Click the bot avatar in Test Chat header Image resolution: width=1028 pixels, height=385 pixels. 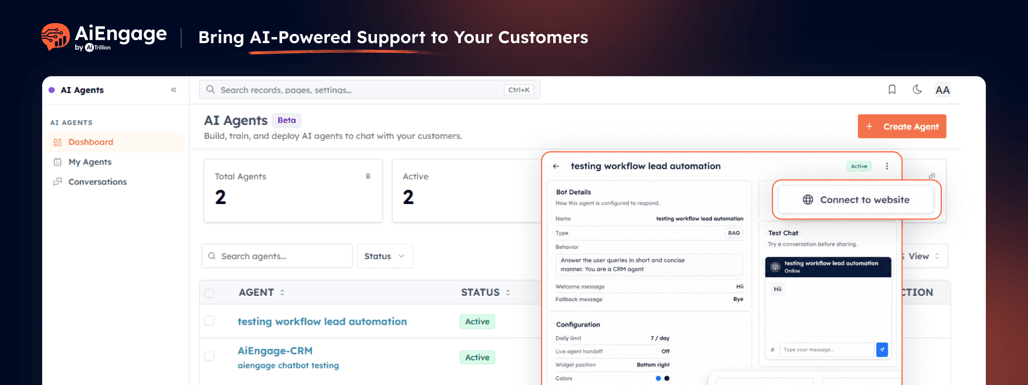[775, 267]
